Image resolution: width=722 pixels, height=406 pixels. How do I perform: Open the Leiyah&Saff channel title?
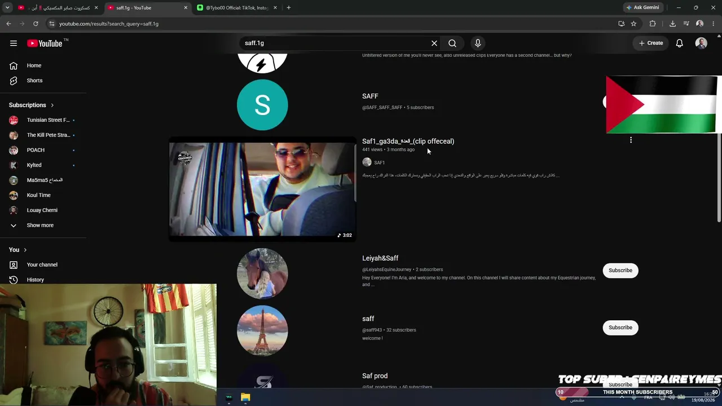(380, 258)
